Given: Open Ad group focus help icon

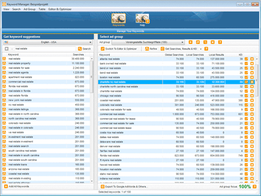Looking at the screenshot, I should pos(254,187).
